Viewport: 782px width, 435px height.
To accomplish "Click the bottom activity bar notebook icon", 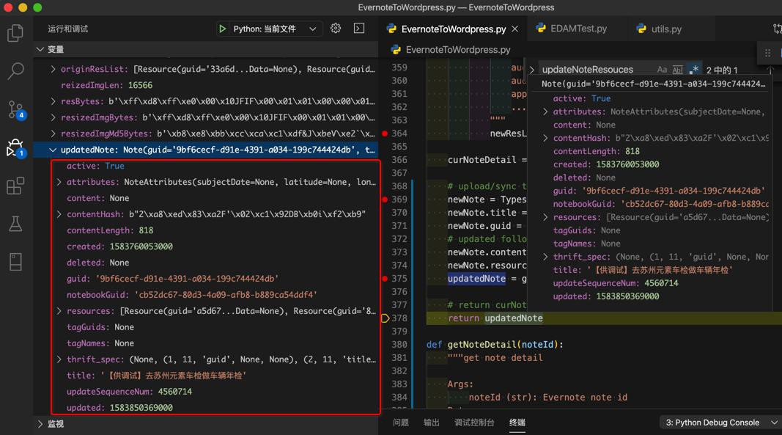I will (x=15, y=262).
